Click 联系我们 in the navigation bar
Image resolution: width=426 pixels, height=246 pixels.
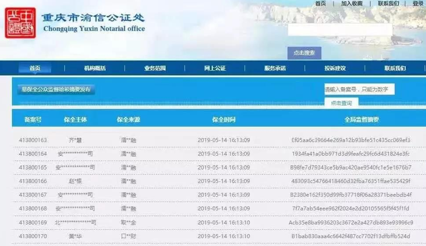pyautogui.click(x=395, y=68)
